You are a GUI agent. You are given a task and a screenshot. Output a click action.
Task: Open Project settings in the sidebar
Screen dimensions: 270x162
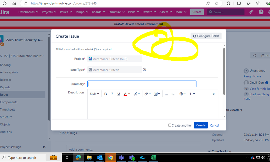11,147
